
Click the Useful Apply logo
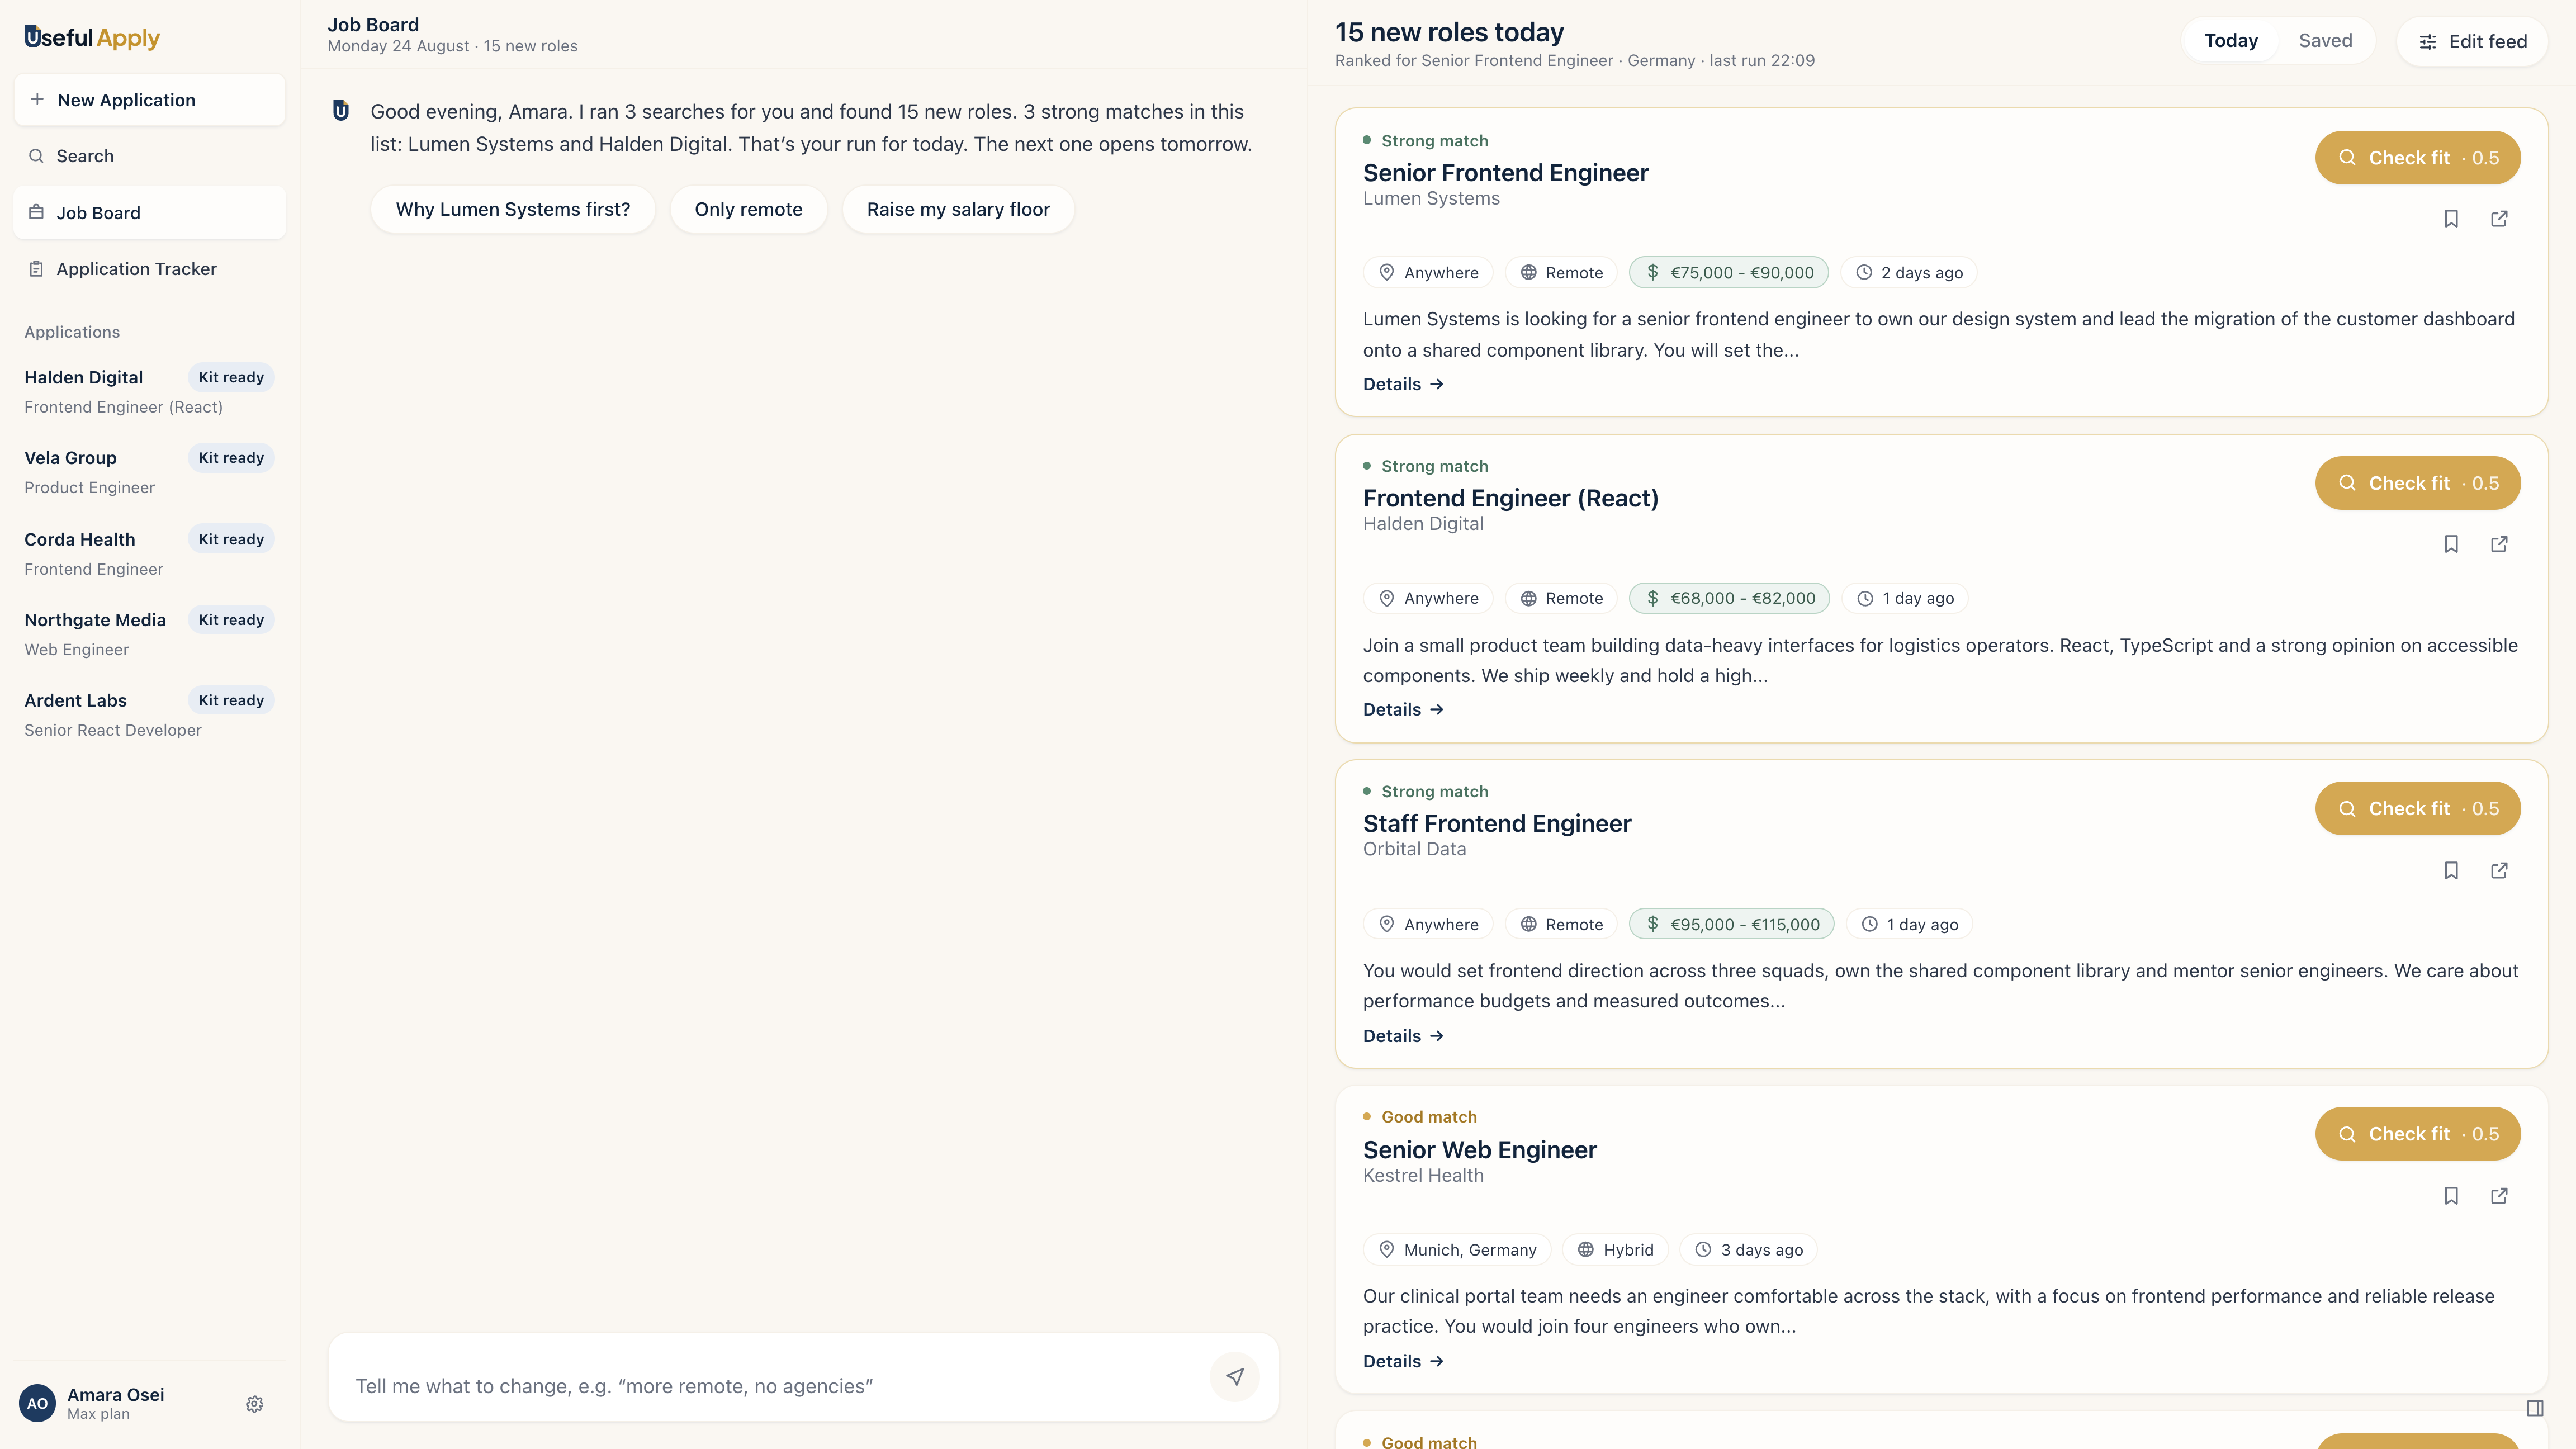click(x=92, y=37)
